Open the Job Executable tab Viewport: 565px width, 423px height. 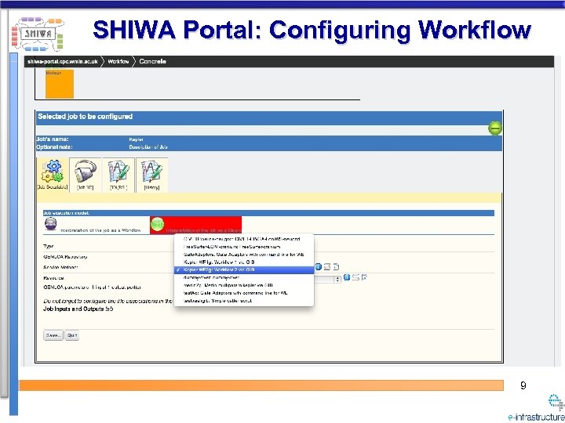(53, 175)
